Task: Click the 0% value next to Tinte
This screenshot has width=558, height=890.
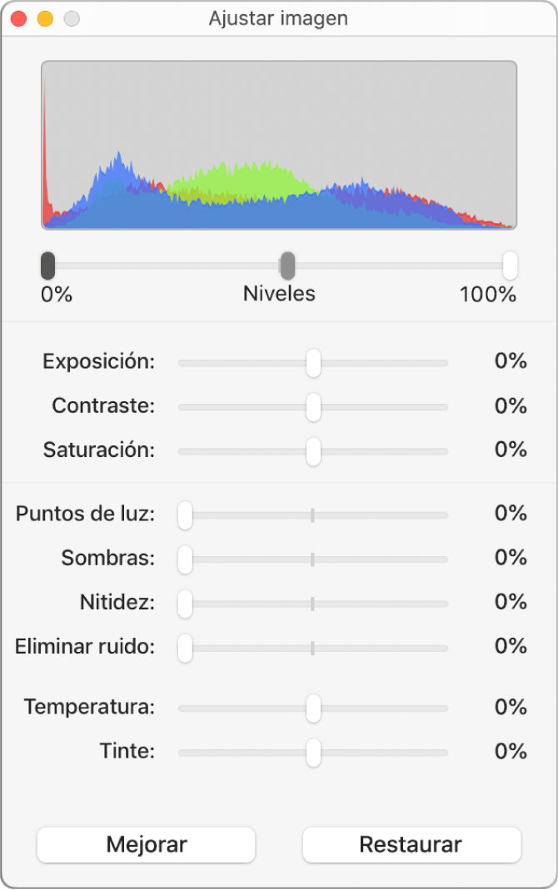Action: point(510,751)
